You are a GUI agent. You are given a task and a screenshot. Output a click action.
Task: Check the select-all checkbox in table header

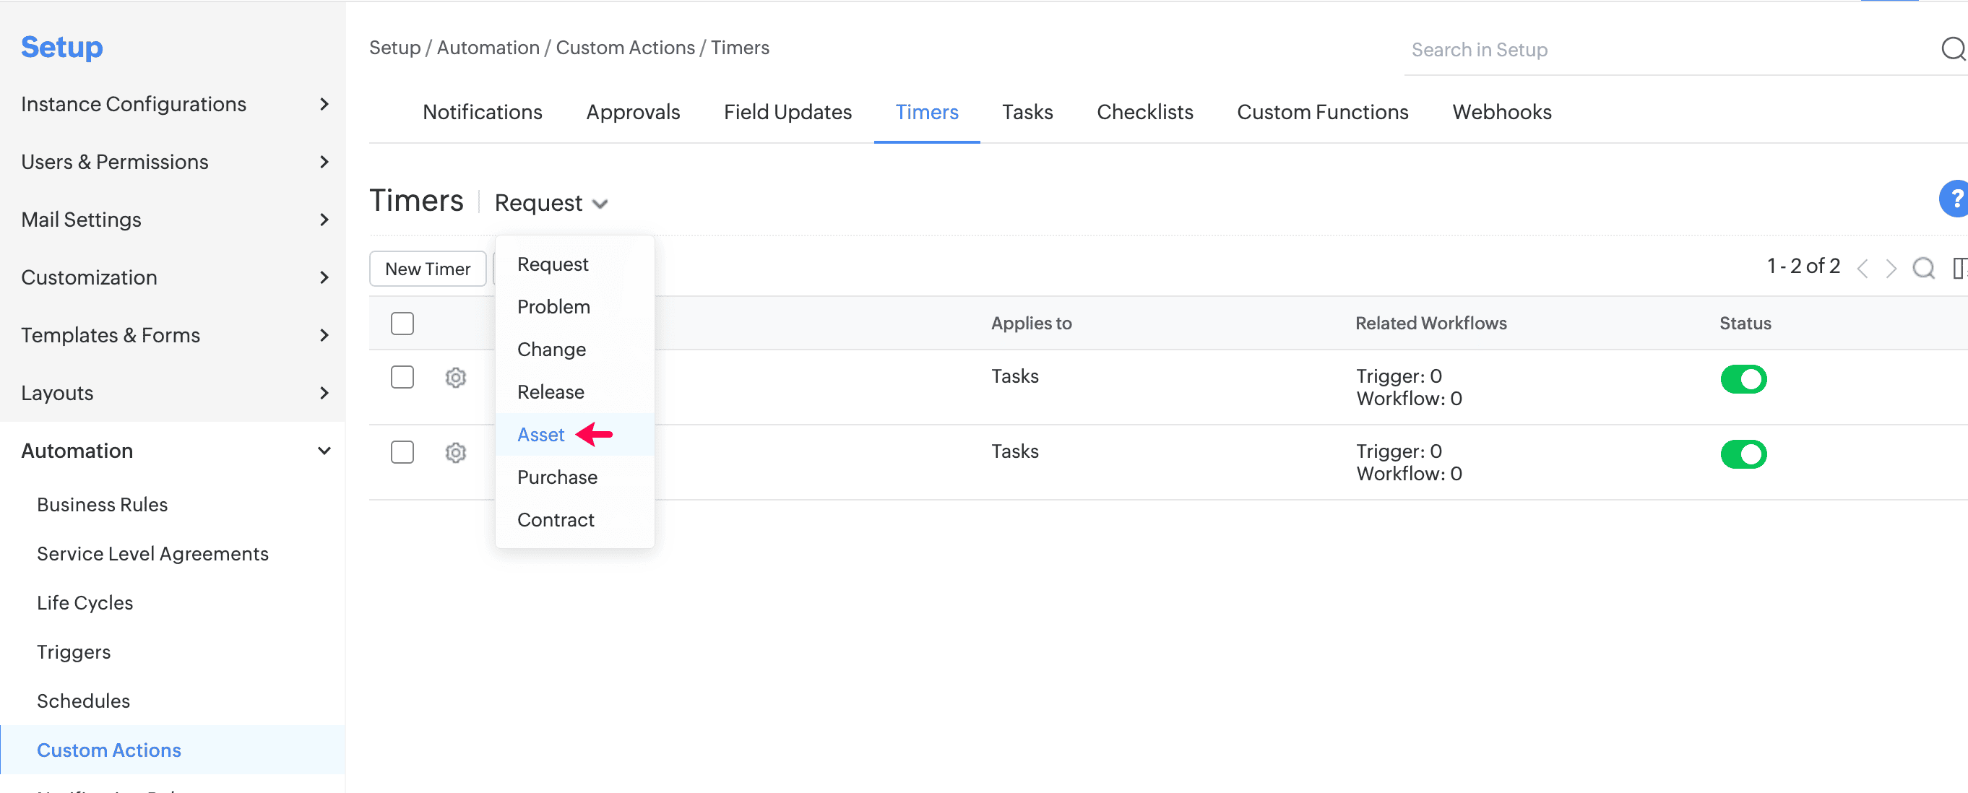coord(402,323)
